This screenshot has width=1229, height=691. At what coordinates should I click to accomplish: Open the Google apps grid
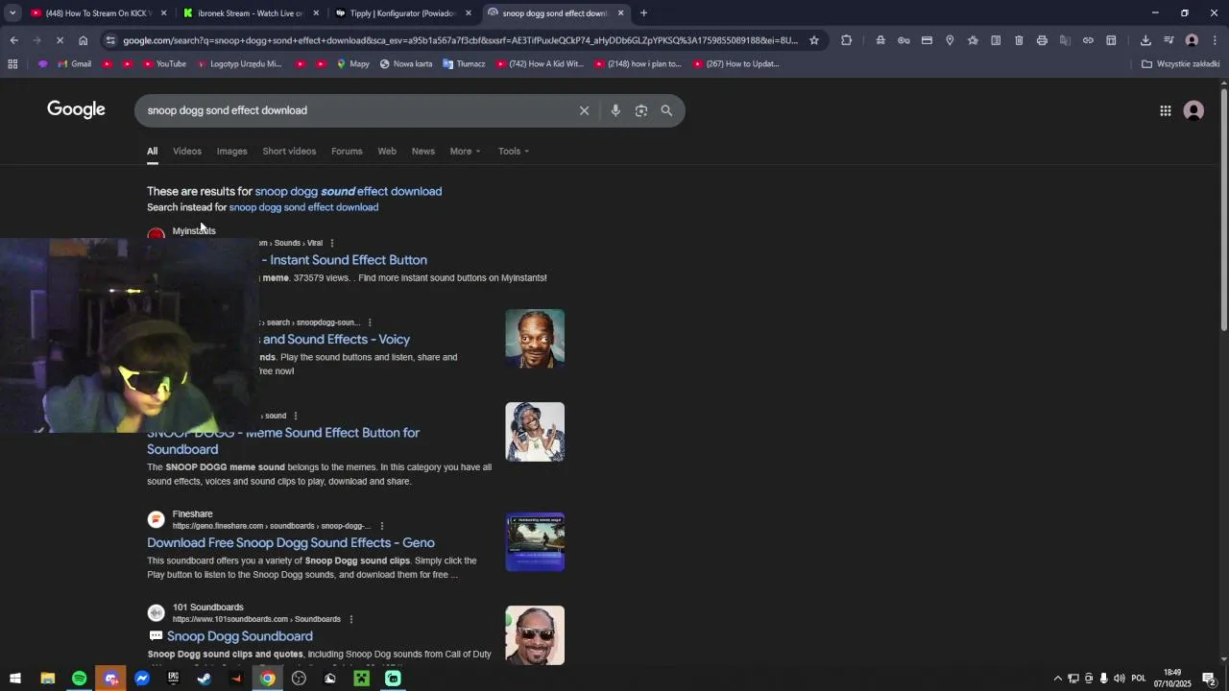(1166, 111)
